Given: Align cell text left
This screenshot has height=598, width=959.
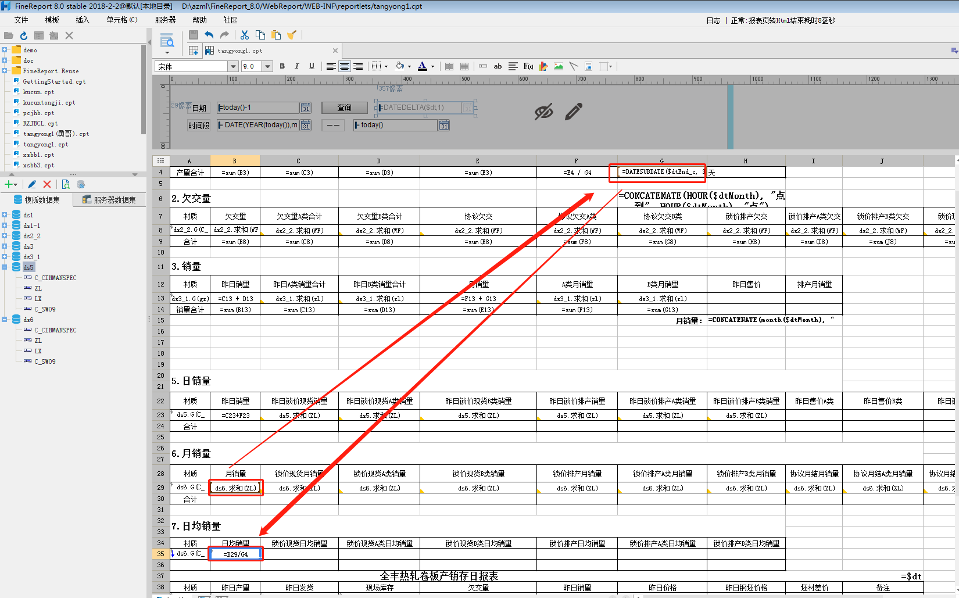Looking at the screenshot, I should tap(331, 66).
